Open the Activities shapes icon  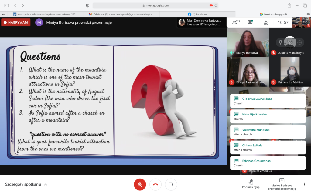(266, 22)
